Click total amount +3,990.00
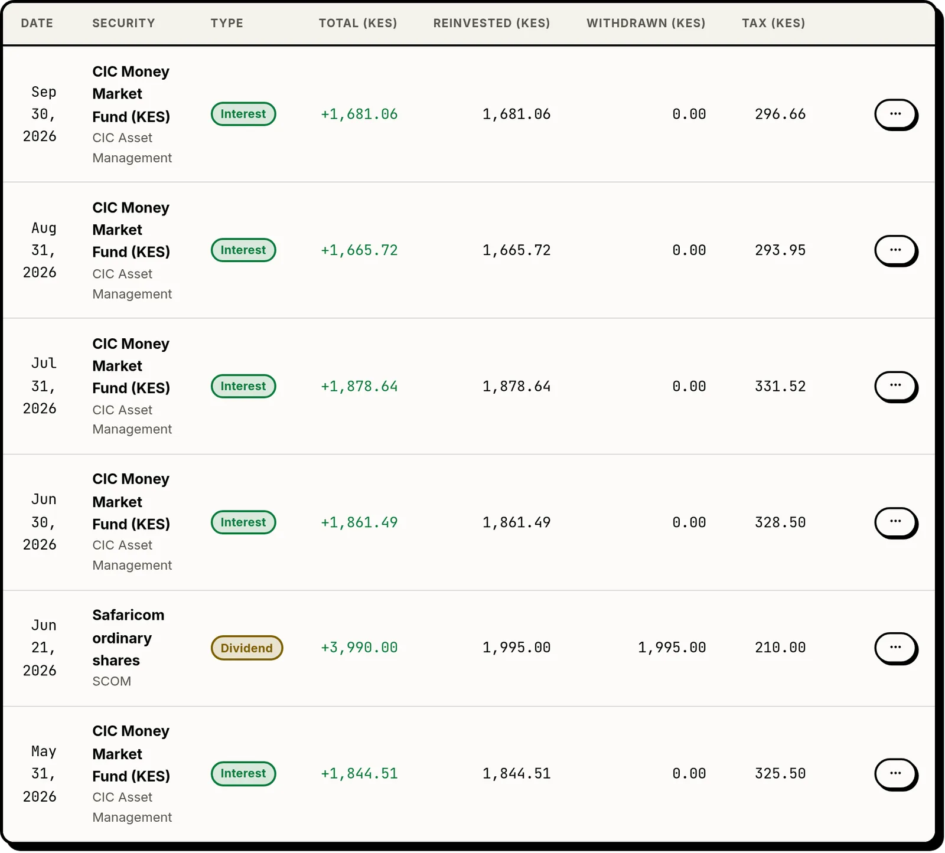This screenshot has height=853, width=945. [x=359, y=648]
